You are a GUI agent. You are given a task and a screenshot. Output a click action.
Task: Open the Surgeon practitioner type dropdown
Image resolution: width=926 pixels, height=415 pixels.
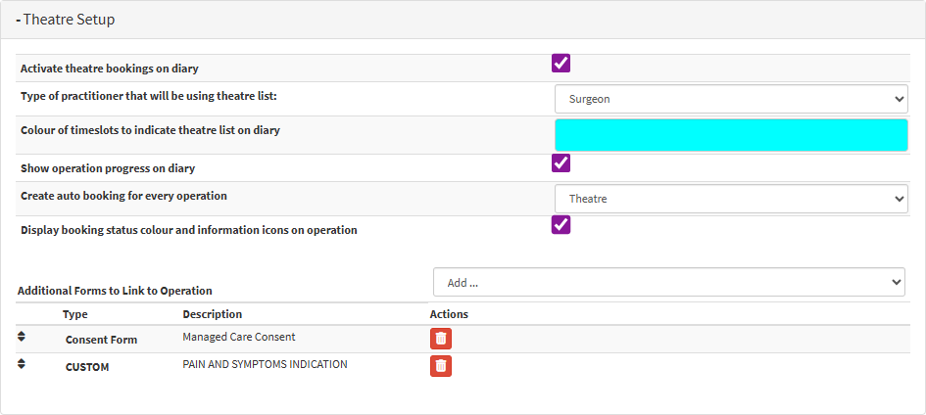point(731,99)
